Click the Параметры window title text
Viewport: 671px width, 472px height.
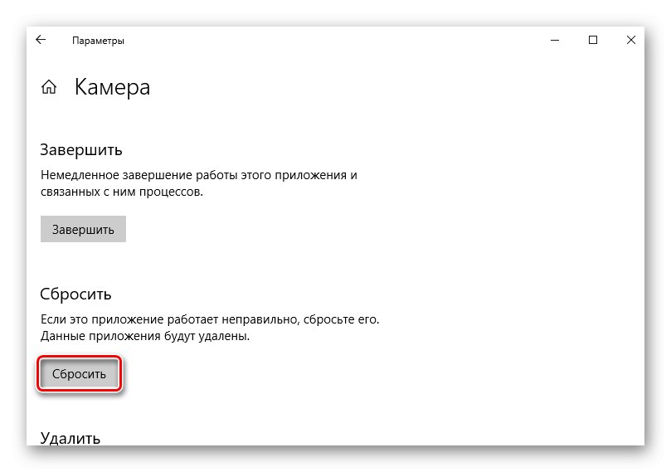pyautogui.click(x=98, y=41)
